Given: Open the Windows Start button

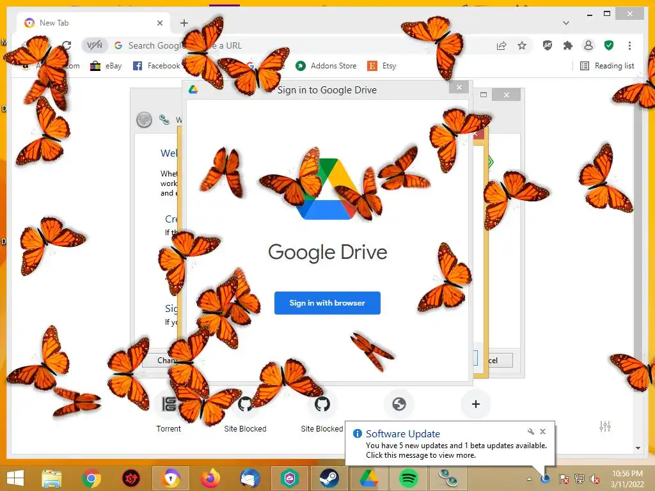Looking at the screenshot, I should tap(15, 478).
